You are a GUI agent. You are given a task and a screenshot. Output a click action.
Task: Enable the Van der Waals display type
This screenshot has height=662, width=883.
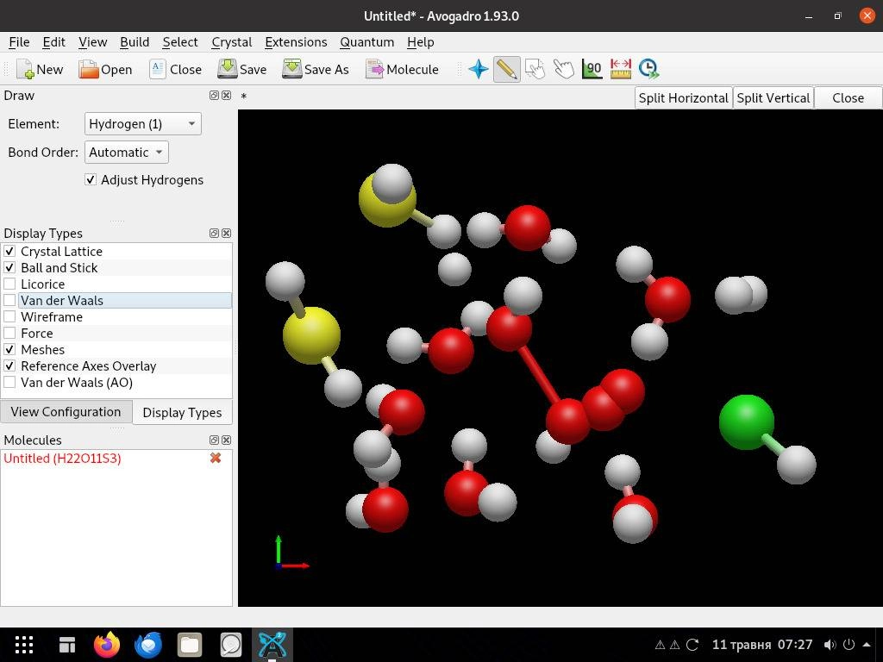9,300
